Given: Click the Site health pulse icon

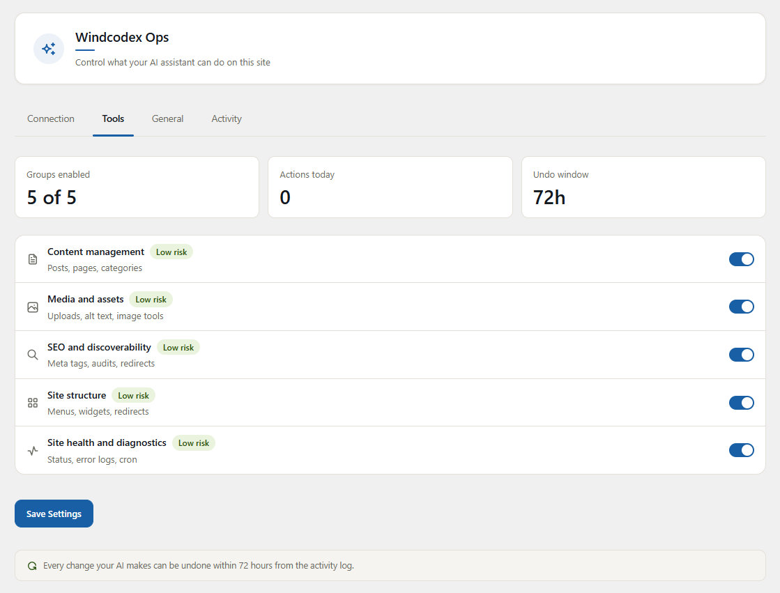Looking at the screenshot, I should 33,451.
